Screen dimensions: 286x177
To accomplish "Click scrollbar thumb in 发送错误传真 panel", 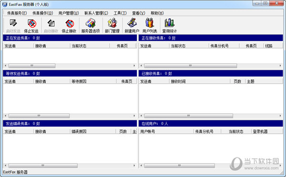I will pos(43,166).
